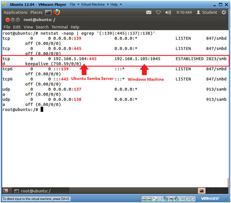231x203 pixels.
Task: Open the sound volume indicator
Action: pos(168,13)
